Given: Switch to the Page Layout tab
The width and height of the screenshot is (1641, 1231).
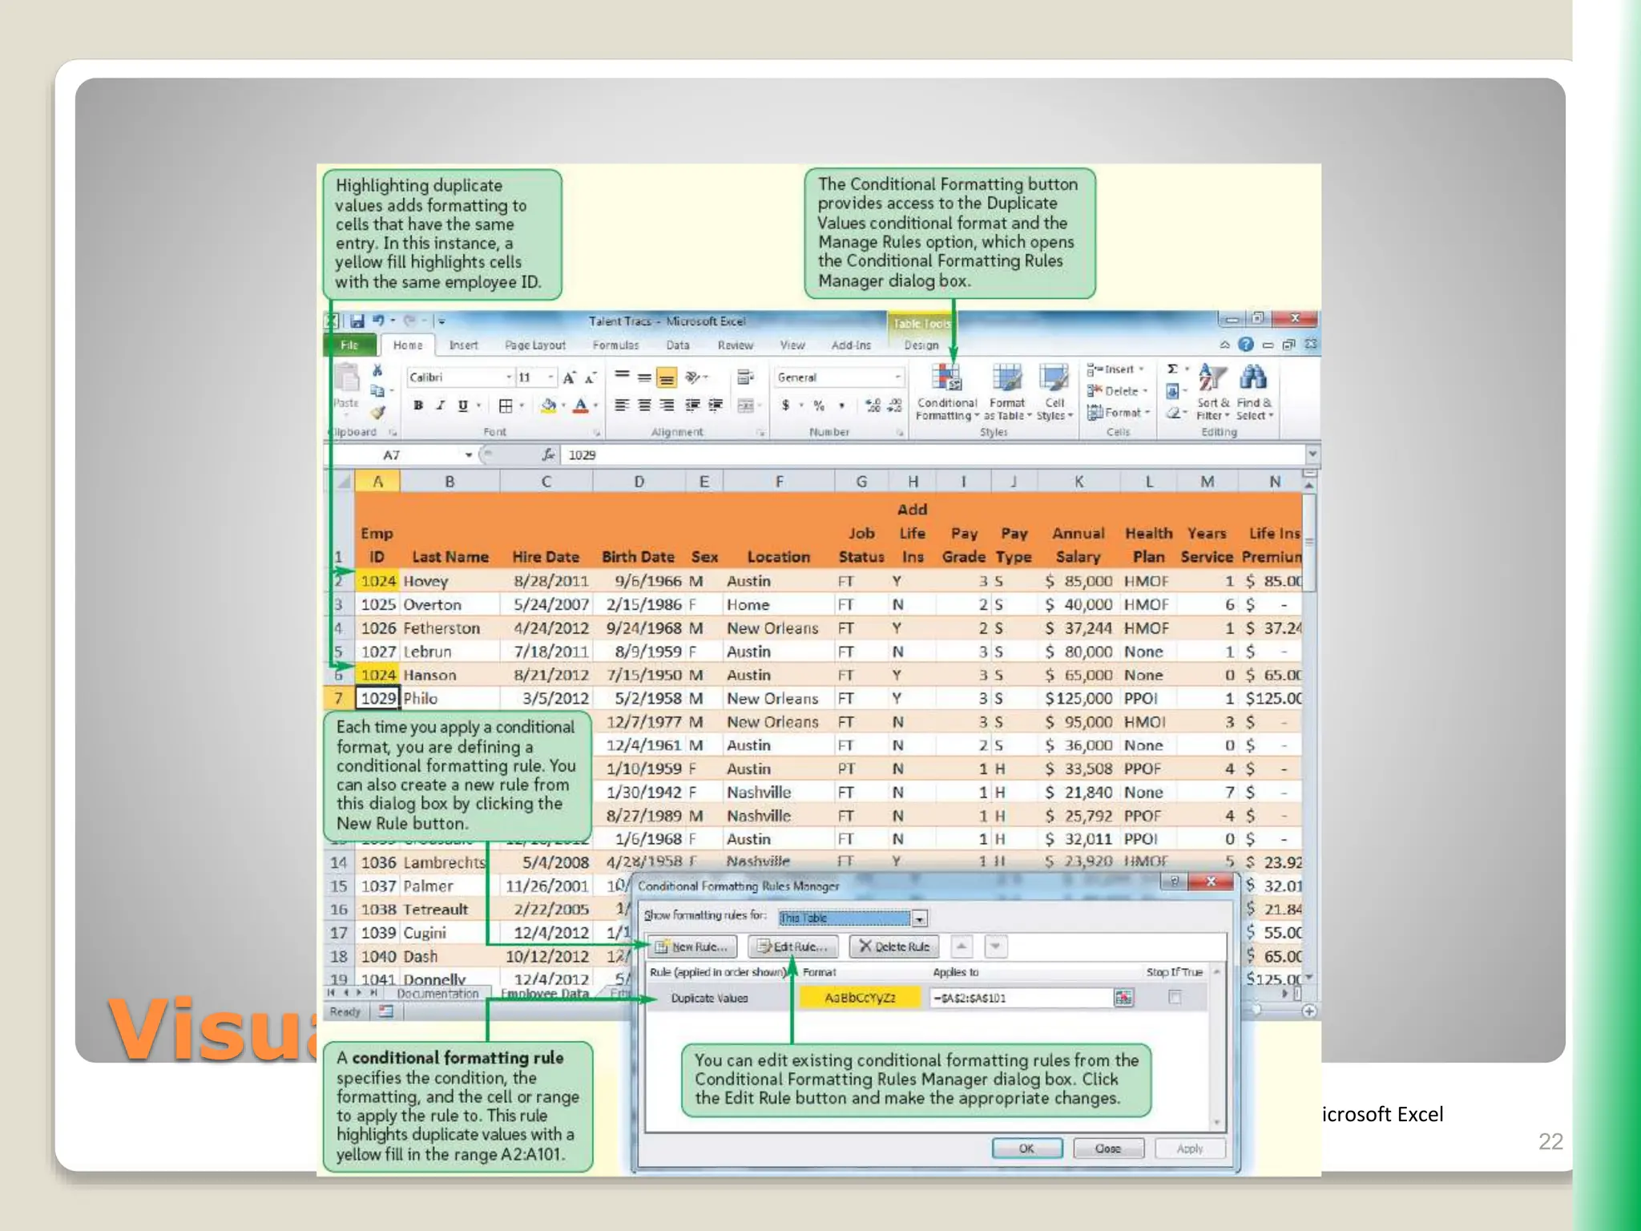Looking at the screenshot, I should click(534, 345).
